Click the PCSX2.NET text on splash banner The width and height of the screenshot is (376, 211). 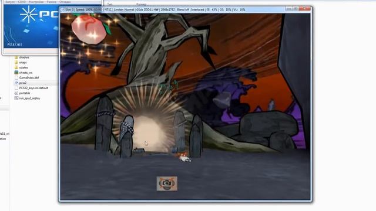pos(15,45)
